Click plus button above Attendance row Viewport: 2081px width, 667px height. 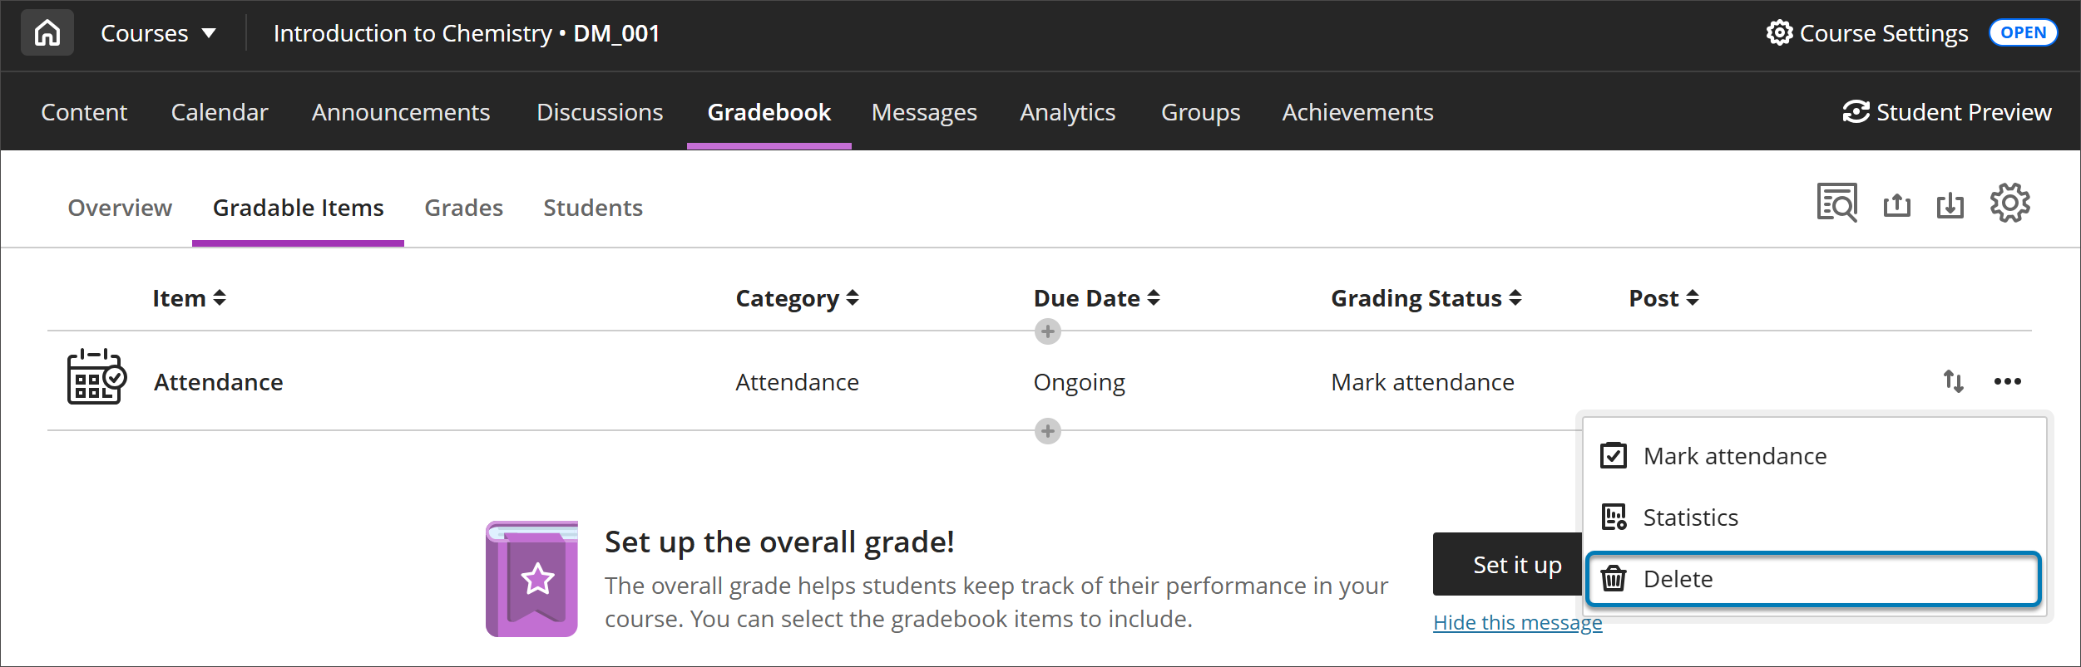pos(1047,331)
